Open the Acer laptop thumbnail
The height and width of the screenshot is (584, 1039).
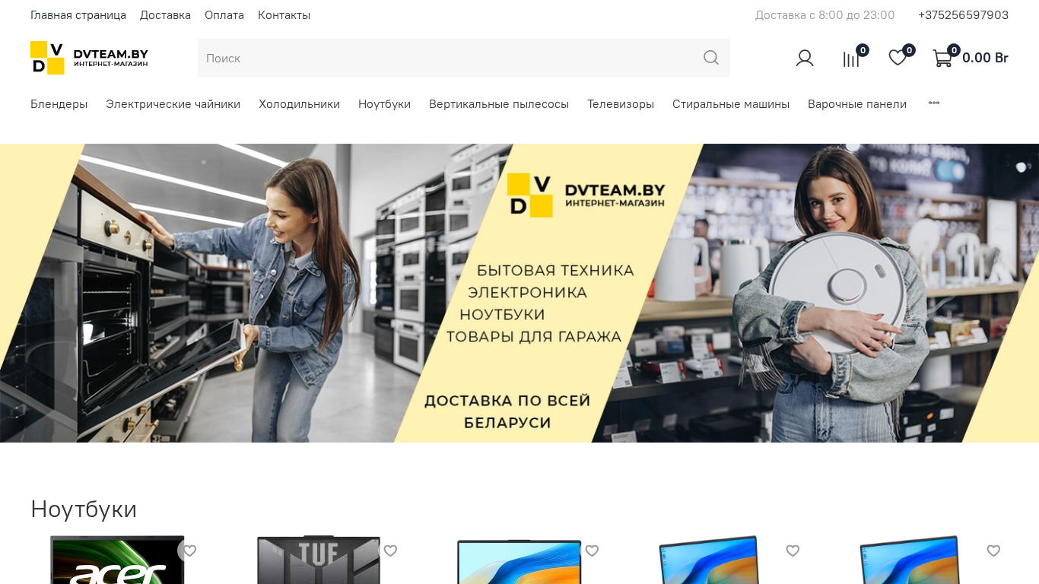(117, 560)
